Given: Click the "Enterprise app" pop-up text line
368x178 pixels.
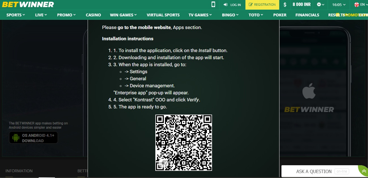Looking at the screenshot, I should tap(151, 93).
